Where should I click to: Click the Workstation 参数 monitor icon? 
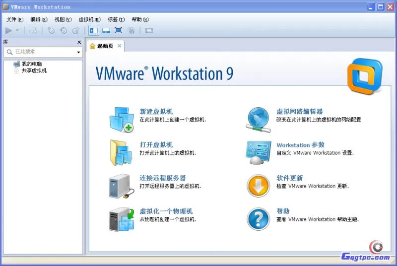point(258,152)
